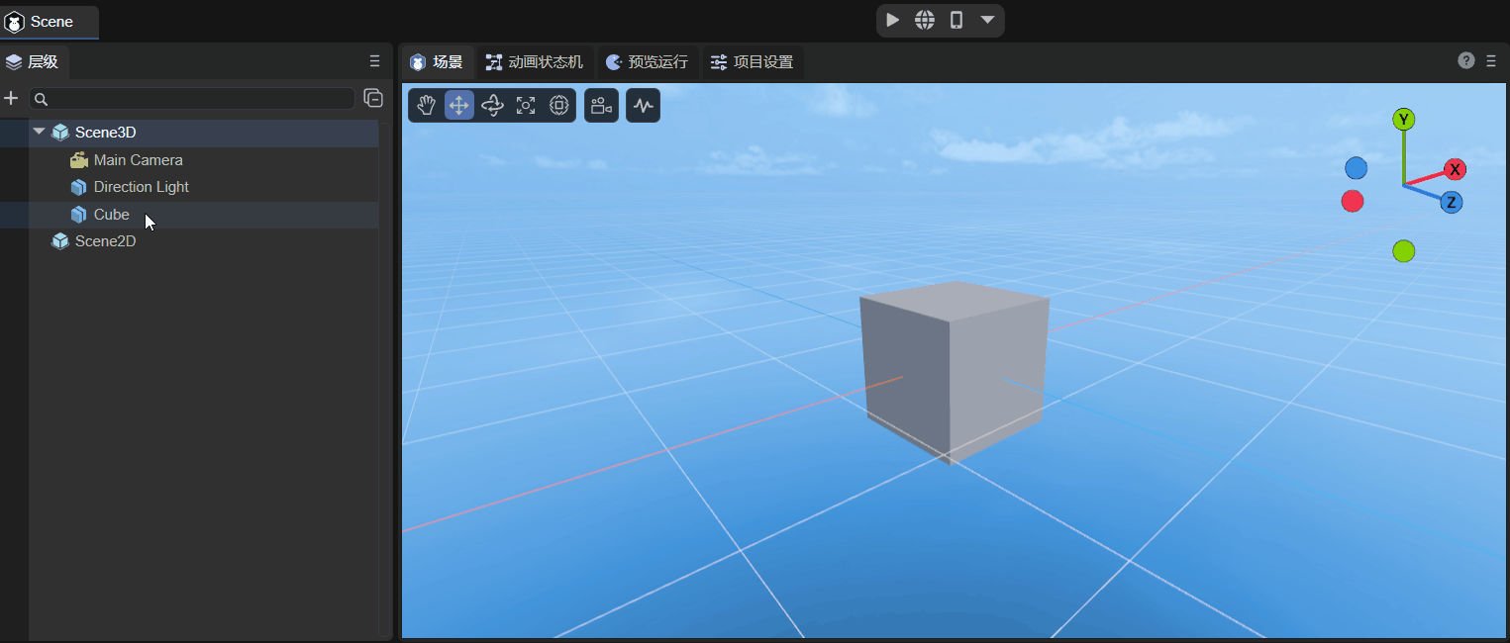Click the collapse all nodes icon
1510x643 pixels.
pyautogui.click(x=373, y=98)
